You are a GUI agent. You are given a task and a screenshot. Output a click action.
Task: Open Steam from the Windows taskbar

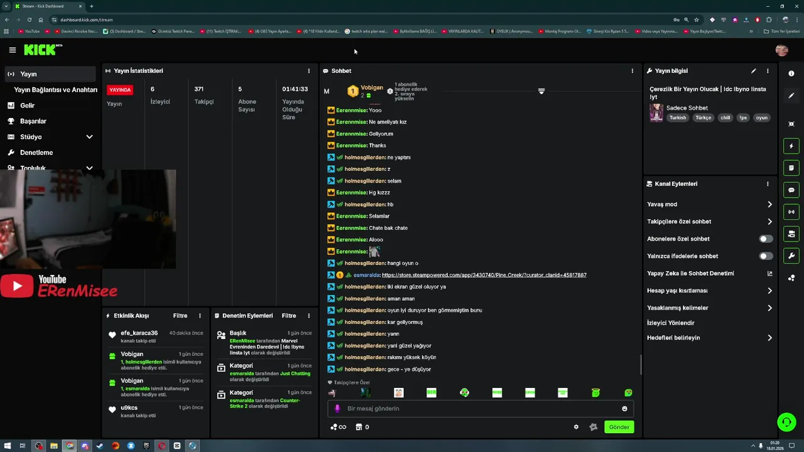100,446
